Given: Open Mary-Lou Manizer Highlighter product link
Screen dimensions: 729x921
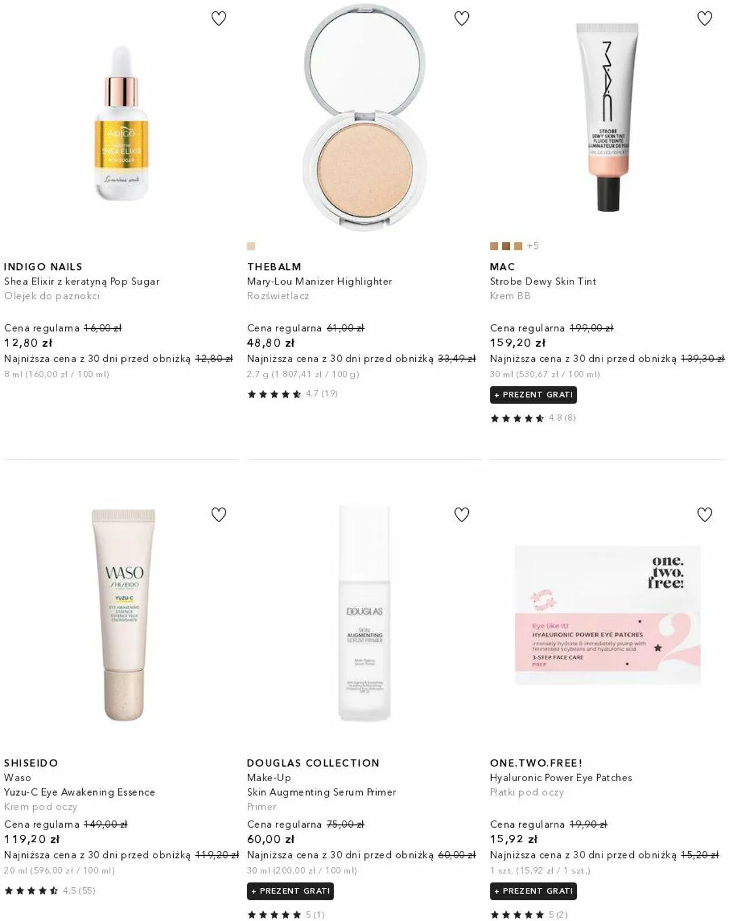Looking at the screenshot, I should coord(320,282).
